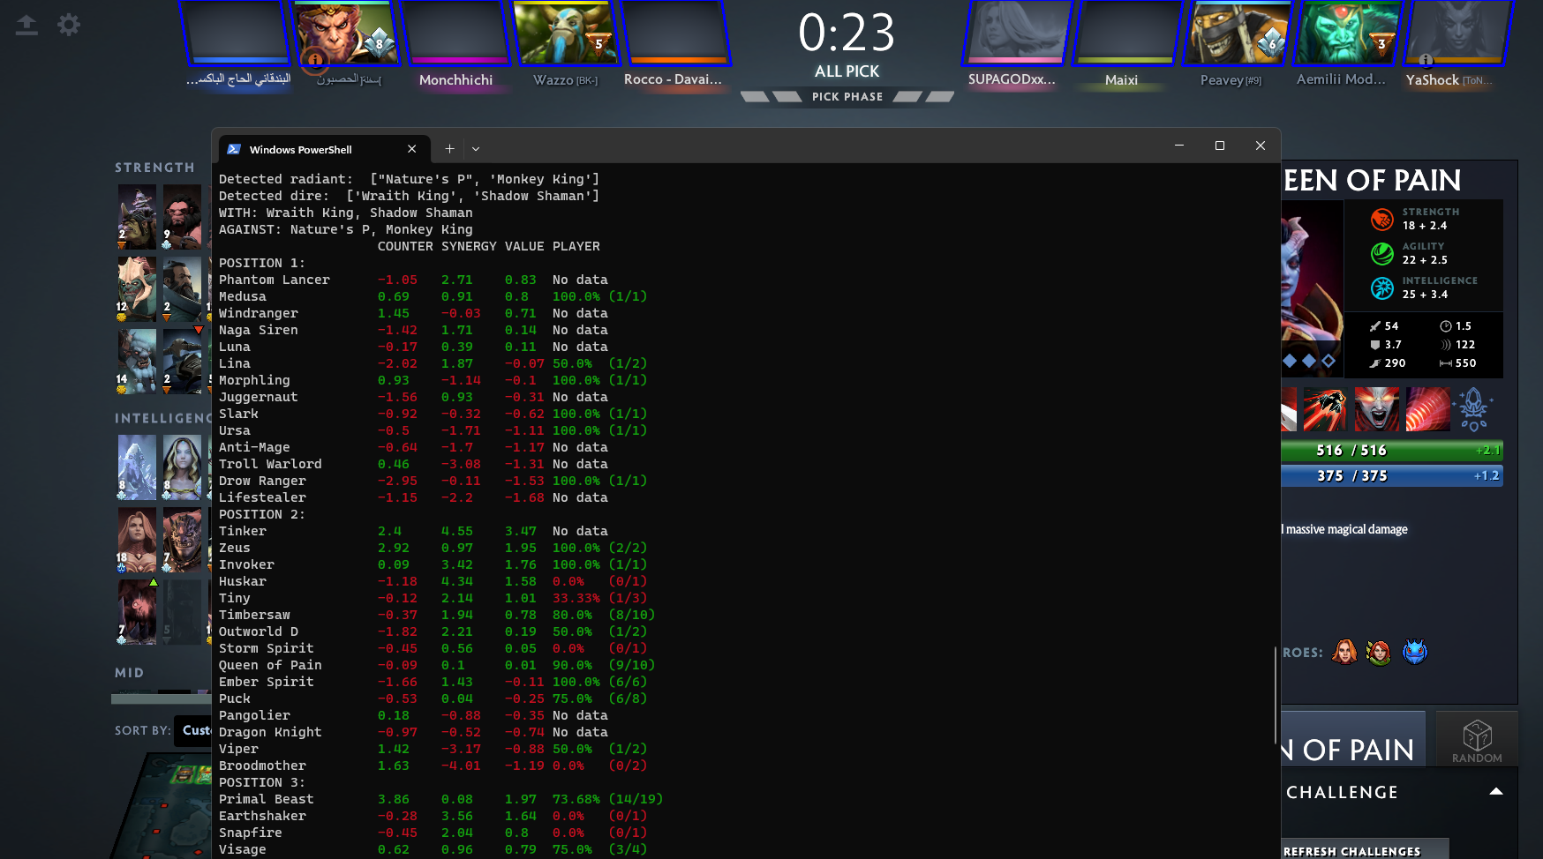Pick the strength hero showing number 12

[x=137, y=289]
